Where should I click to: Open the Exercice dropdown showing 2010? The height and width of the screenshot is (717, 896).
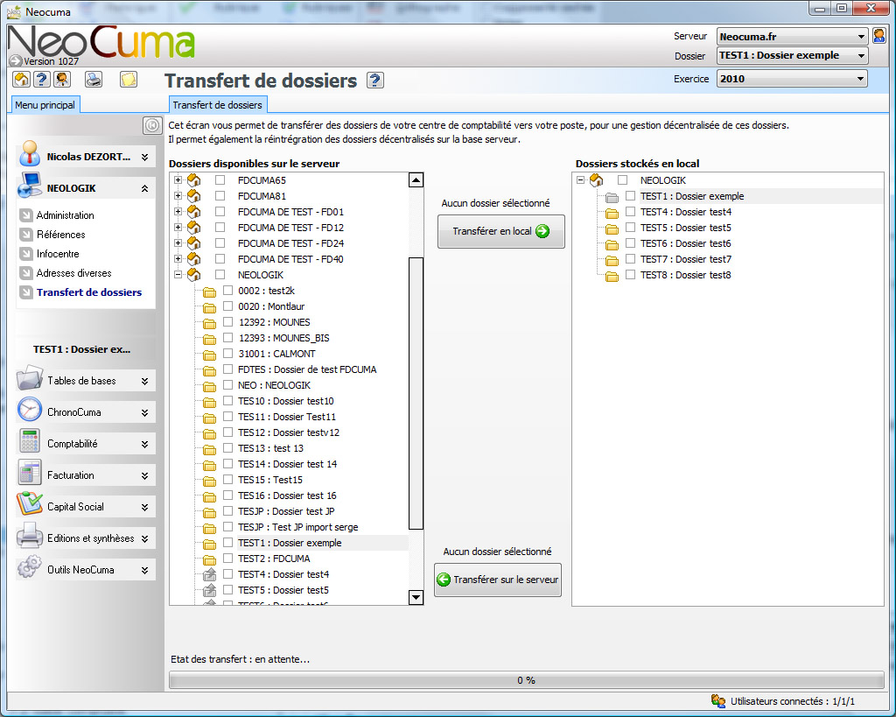point(792,79)
